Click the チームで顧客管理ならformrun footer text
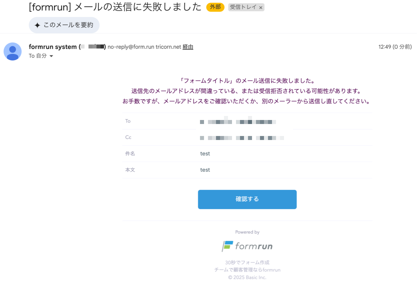The height and width of the screenshot is (282, 417). 247,270
